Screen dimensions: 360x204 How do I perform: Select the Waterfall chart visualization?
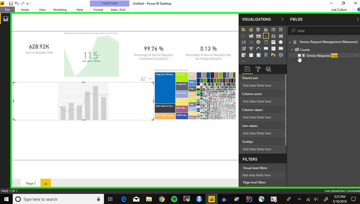click(244, 42)
